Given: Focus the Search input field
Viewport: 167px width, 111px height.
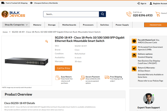Looking at the screenshot, I should [x=71, y=14].
